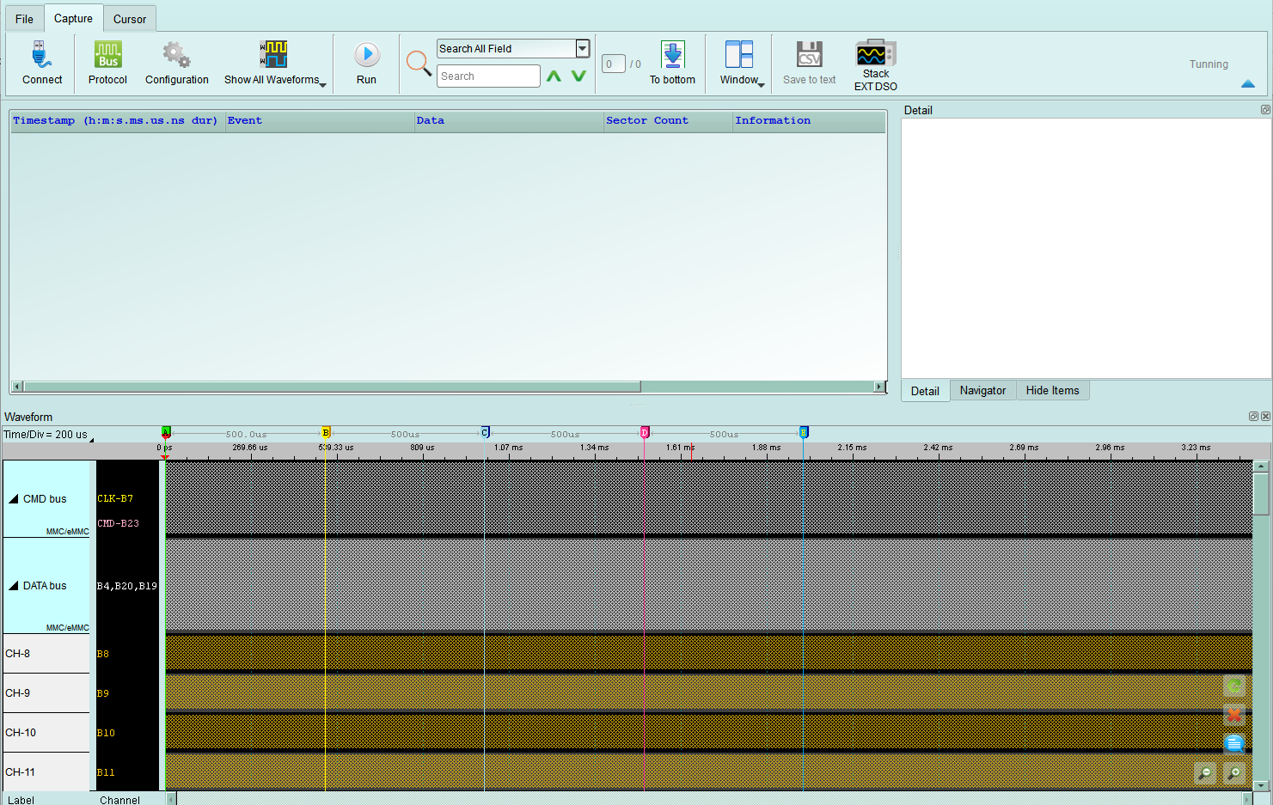Switch to the Cursor tab
The image size is (1273, 805).
[130, 19]
